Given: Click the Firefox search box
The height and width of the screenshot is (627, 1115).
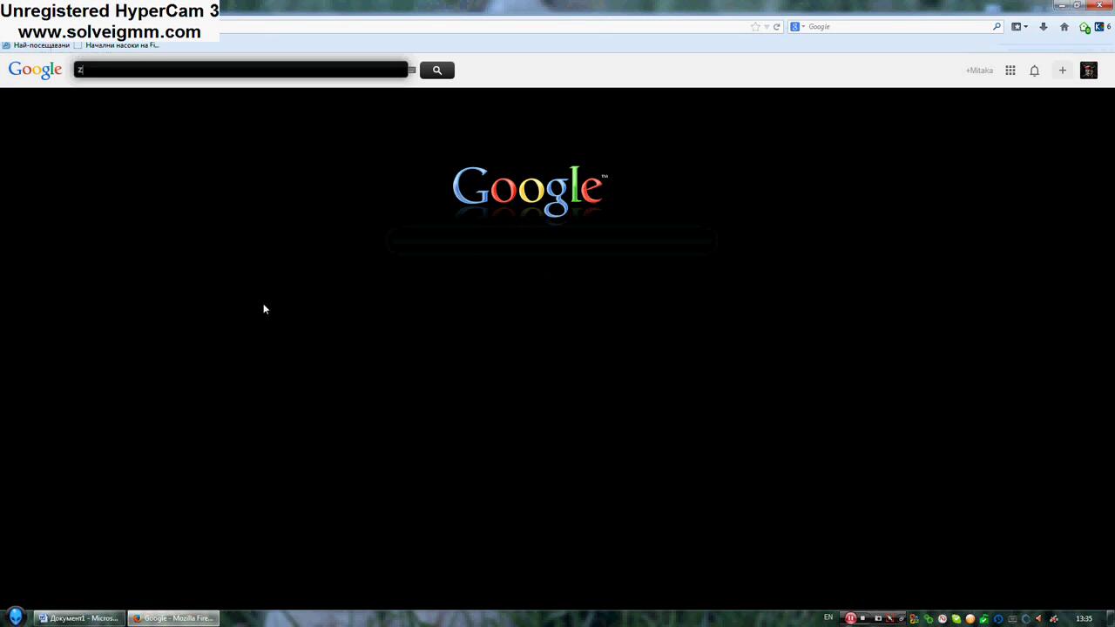Looking at the screenshot, I should (897, 27).
